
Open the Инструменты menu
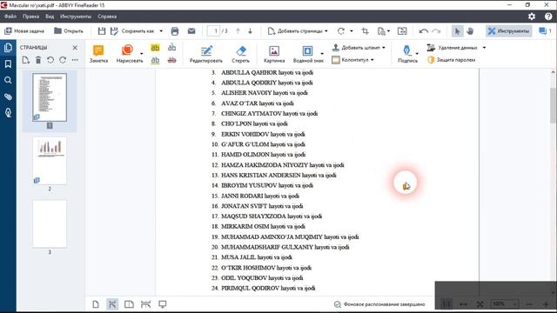coord(76,17)
